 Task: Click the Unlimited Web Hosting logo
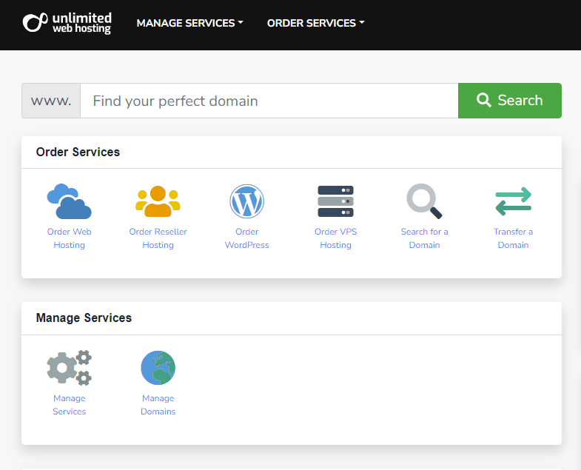67,24
